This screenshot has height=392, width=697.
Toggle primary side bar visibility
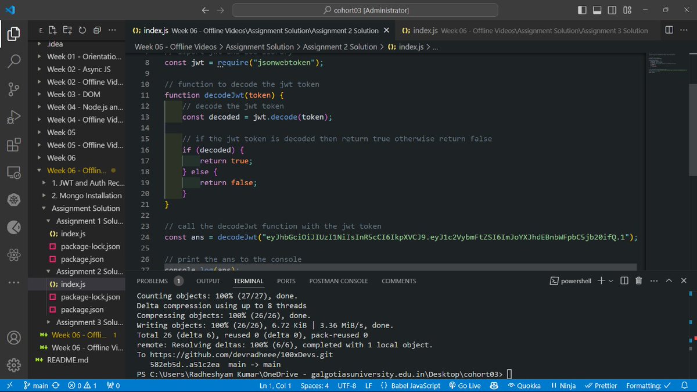583,10
